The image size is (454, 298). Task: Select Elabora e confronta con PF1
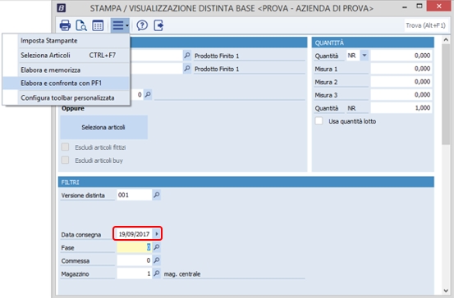tap(66, 84)
